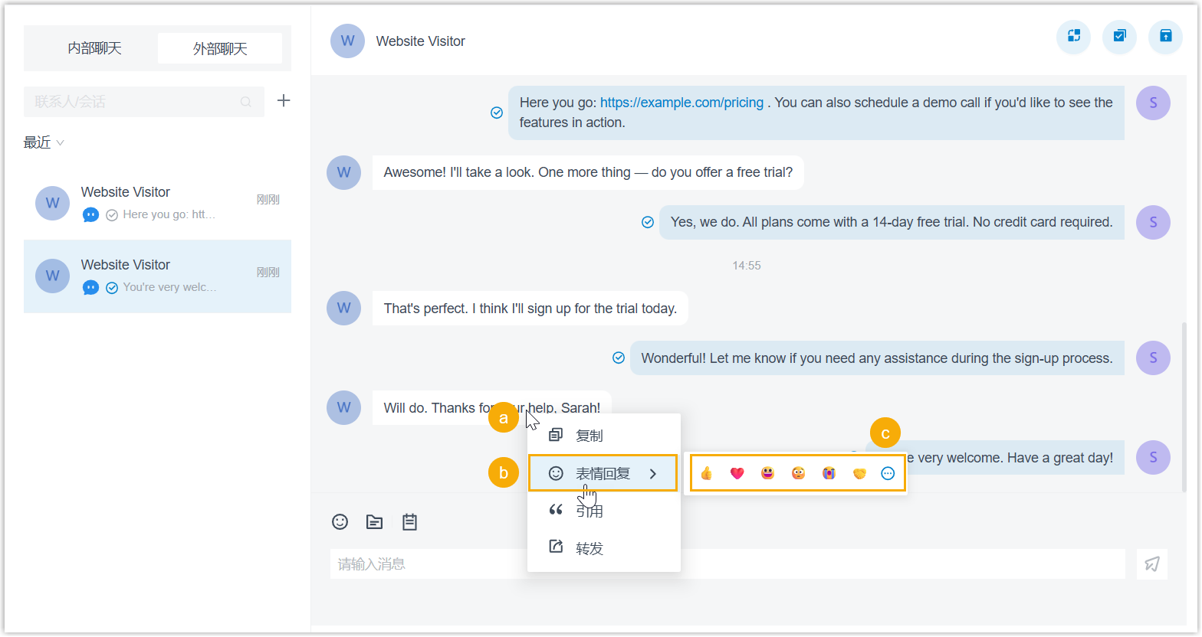Click the send message paper plane button
Viewport: 1202px width, 637px height.
[1151, 564]
